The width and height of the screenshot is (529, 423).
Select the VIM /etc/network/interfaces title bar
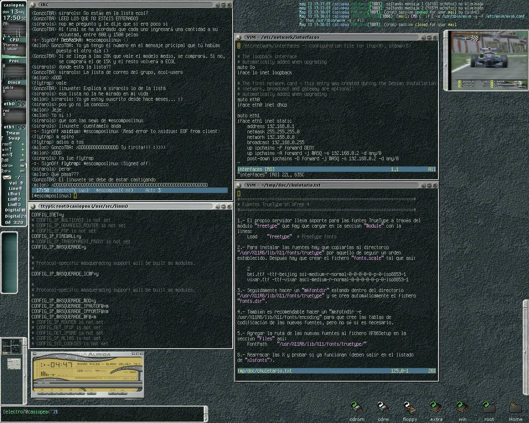pos(337,37)
